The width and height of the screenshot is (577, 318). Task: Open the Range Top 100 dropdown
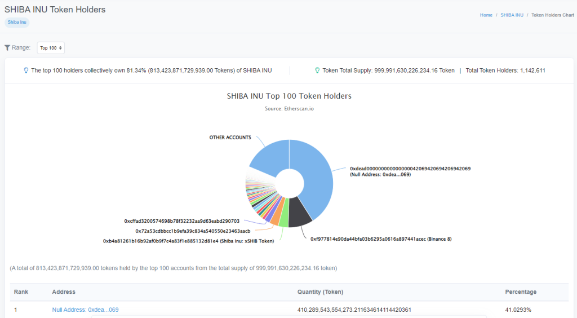pyautogui.click(x=51, y=48)
